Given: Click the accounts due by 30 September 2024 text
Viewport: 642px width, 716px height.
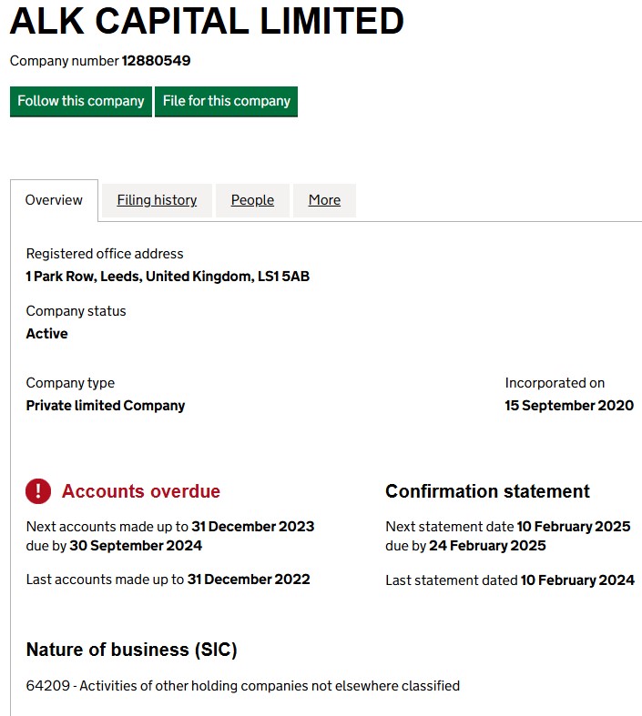Looking at the screenshot, I should point(114,546).
